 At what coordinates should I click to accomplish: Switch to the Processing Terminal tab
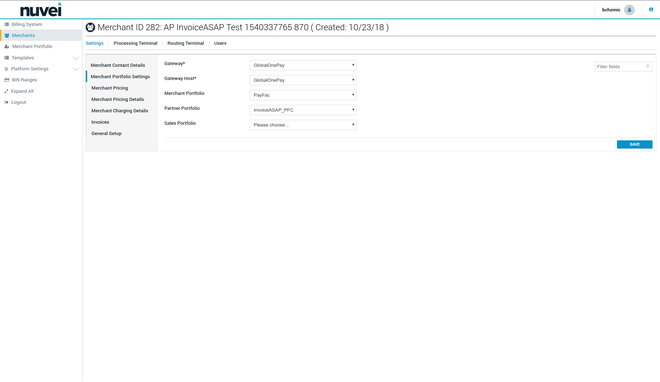pos(136,43)
